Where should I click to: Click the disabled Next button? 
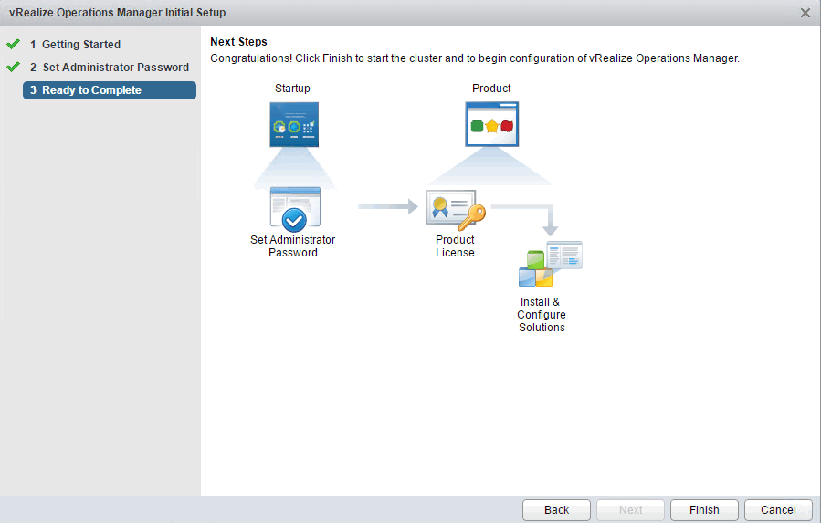tap(630, 510)
